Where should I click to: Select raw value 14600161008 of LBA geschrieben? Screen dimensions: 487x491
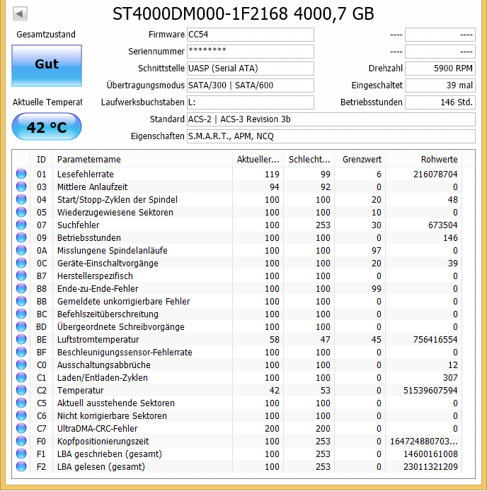click(x=430, y=454)
